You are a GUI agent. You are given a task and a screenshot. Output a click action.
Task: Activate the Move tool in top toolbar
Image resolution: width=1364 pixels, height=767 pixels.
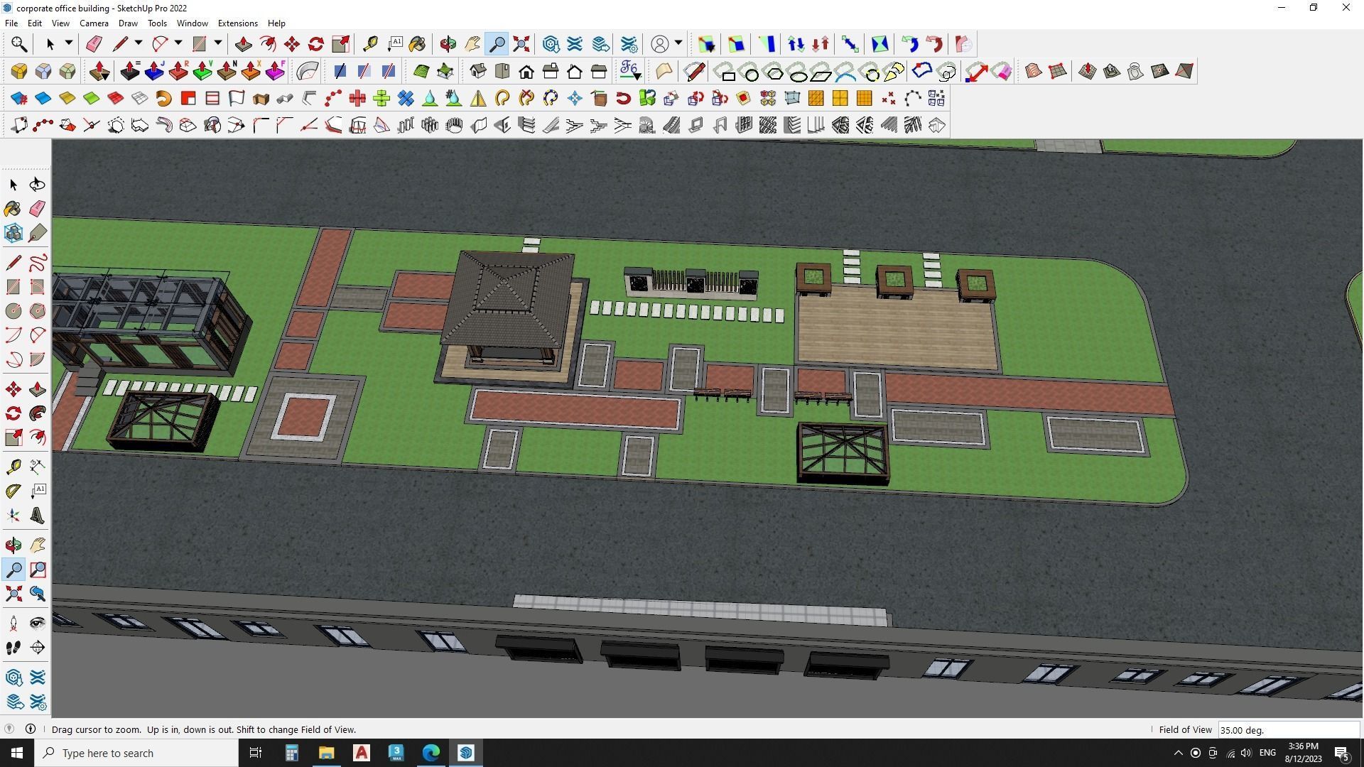(x=292, y=44)
